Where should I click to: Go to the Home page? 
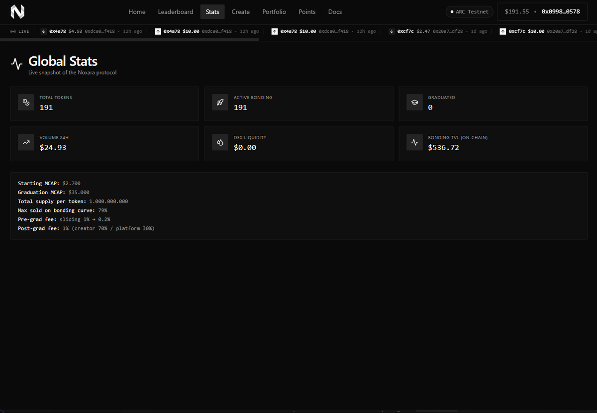point(137,11)
